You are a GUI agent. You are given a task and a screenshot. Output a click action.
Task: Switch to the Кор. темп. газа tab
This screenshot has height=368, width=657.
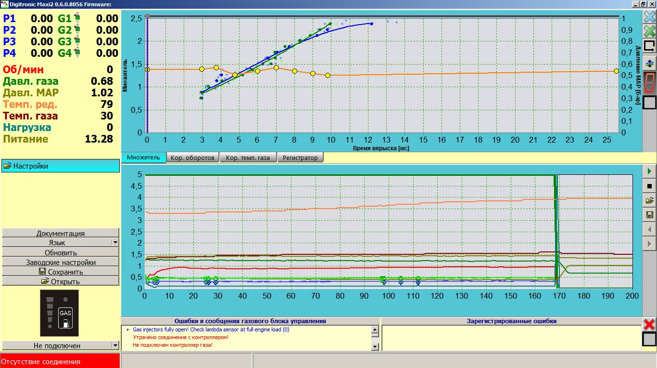click(x=248, y=158)
